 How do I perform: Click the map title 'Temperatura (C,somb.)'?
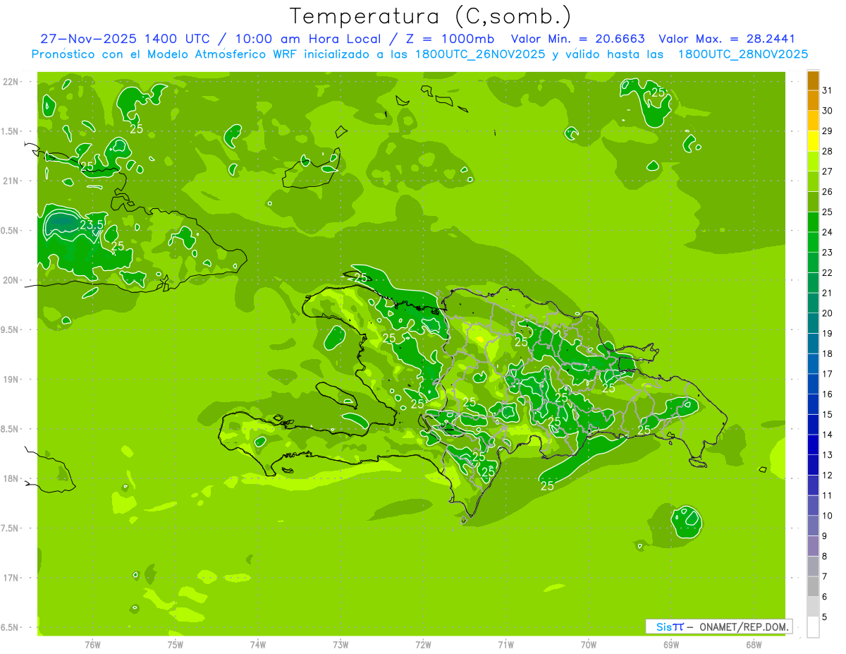point(430,16)
